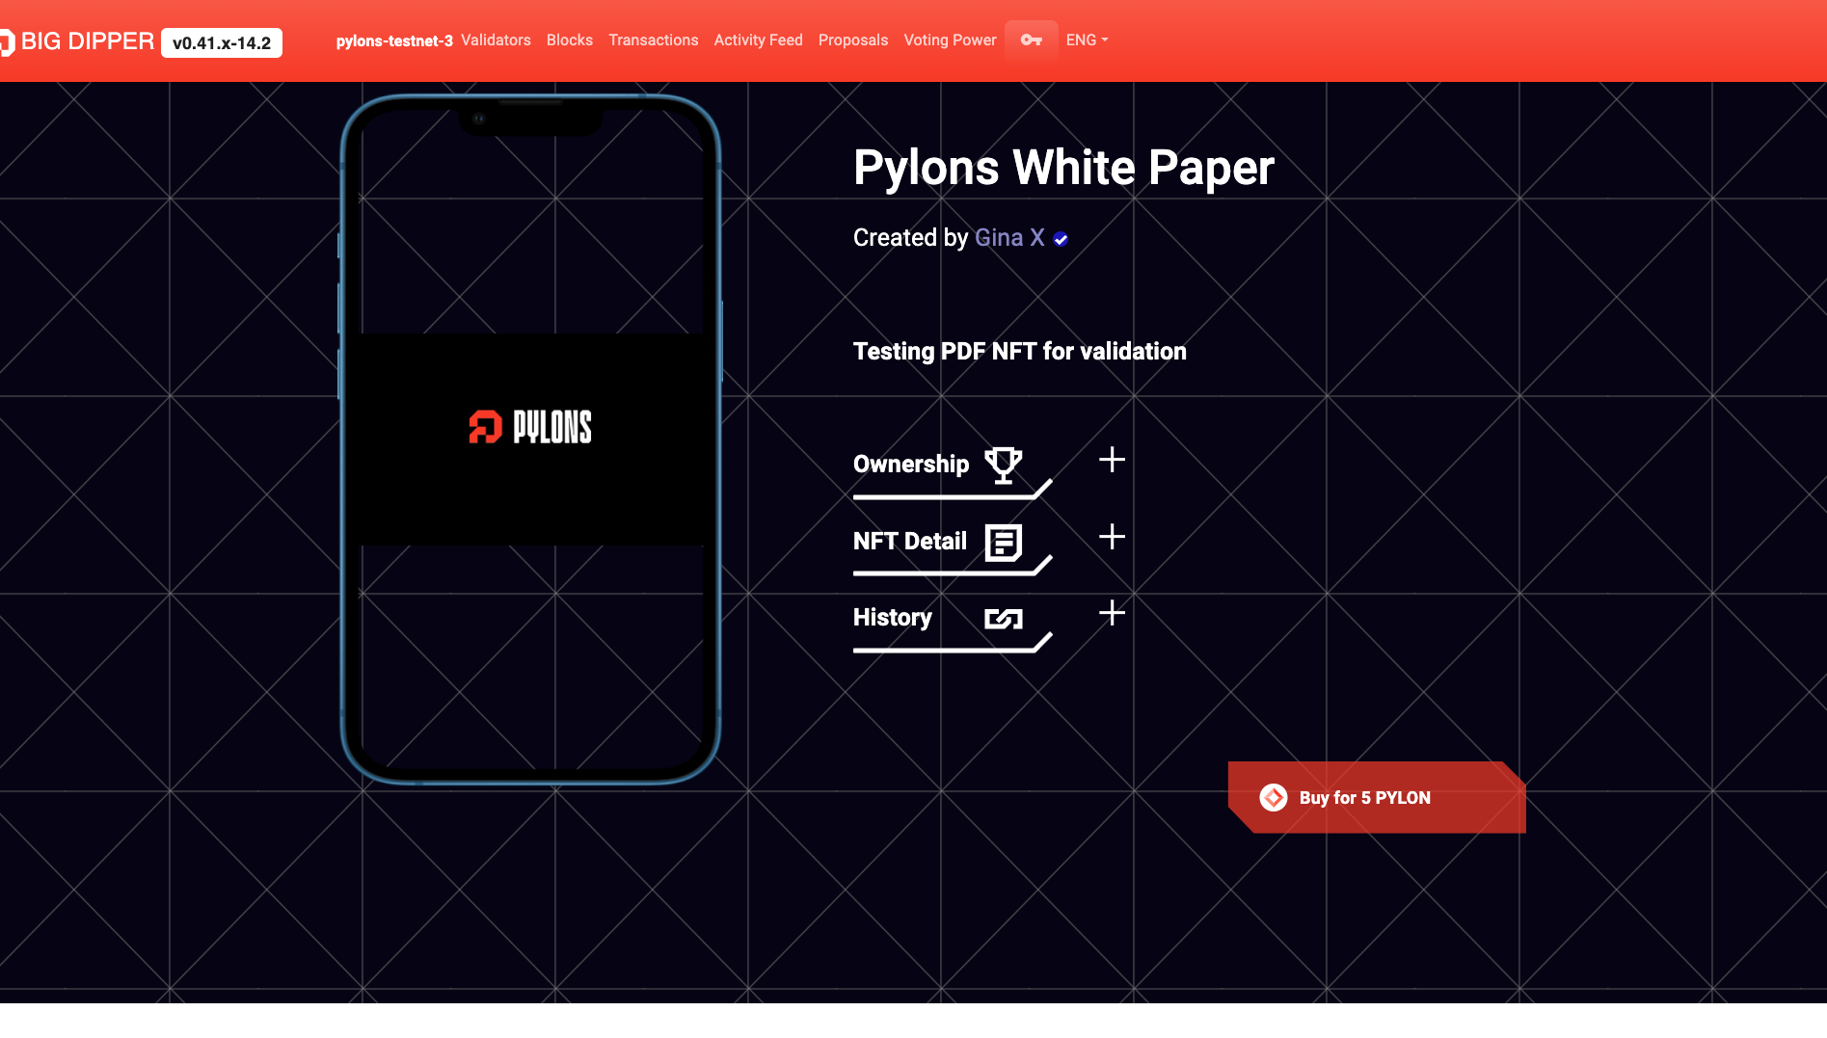Expand the NFT Detail section
This screenshot has width=1827, height=1038.
[x=1111, y=537]
